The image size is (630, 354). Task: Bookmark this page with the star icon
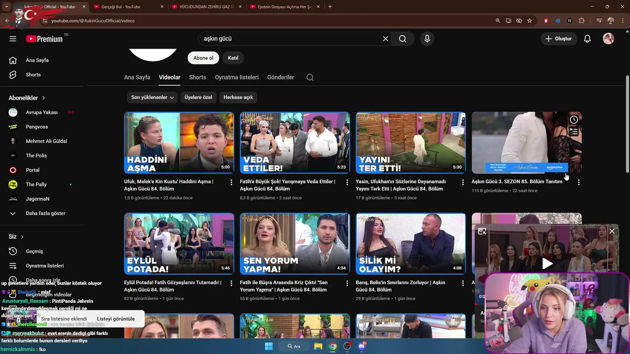point(530,21)
